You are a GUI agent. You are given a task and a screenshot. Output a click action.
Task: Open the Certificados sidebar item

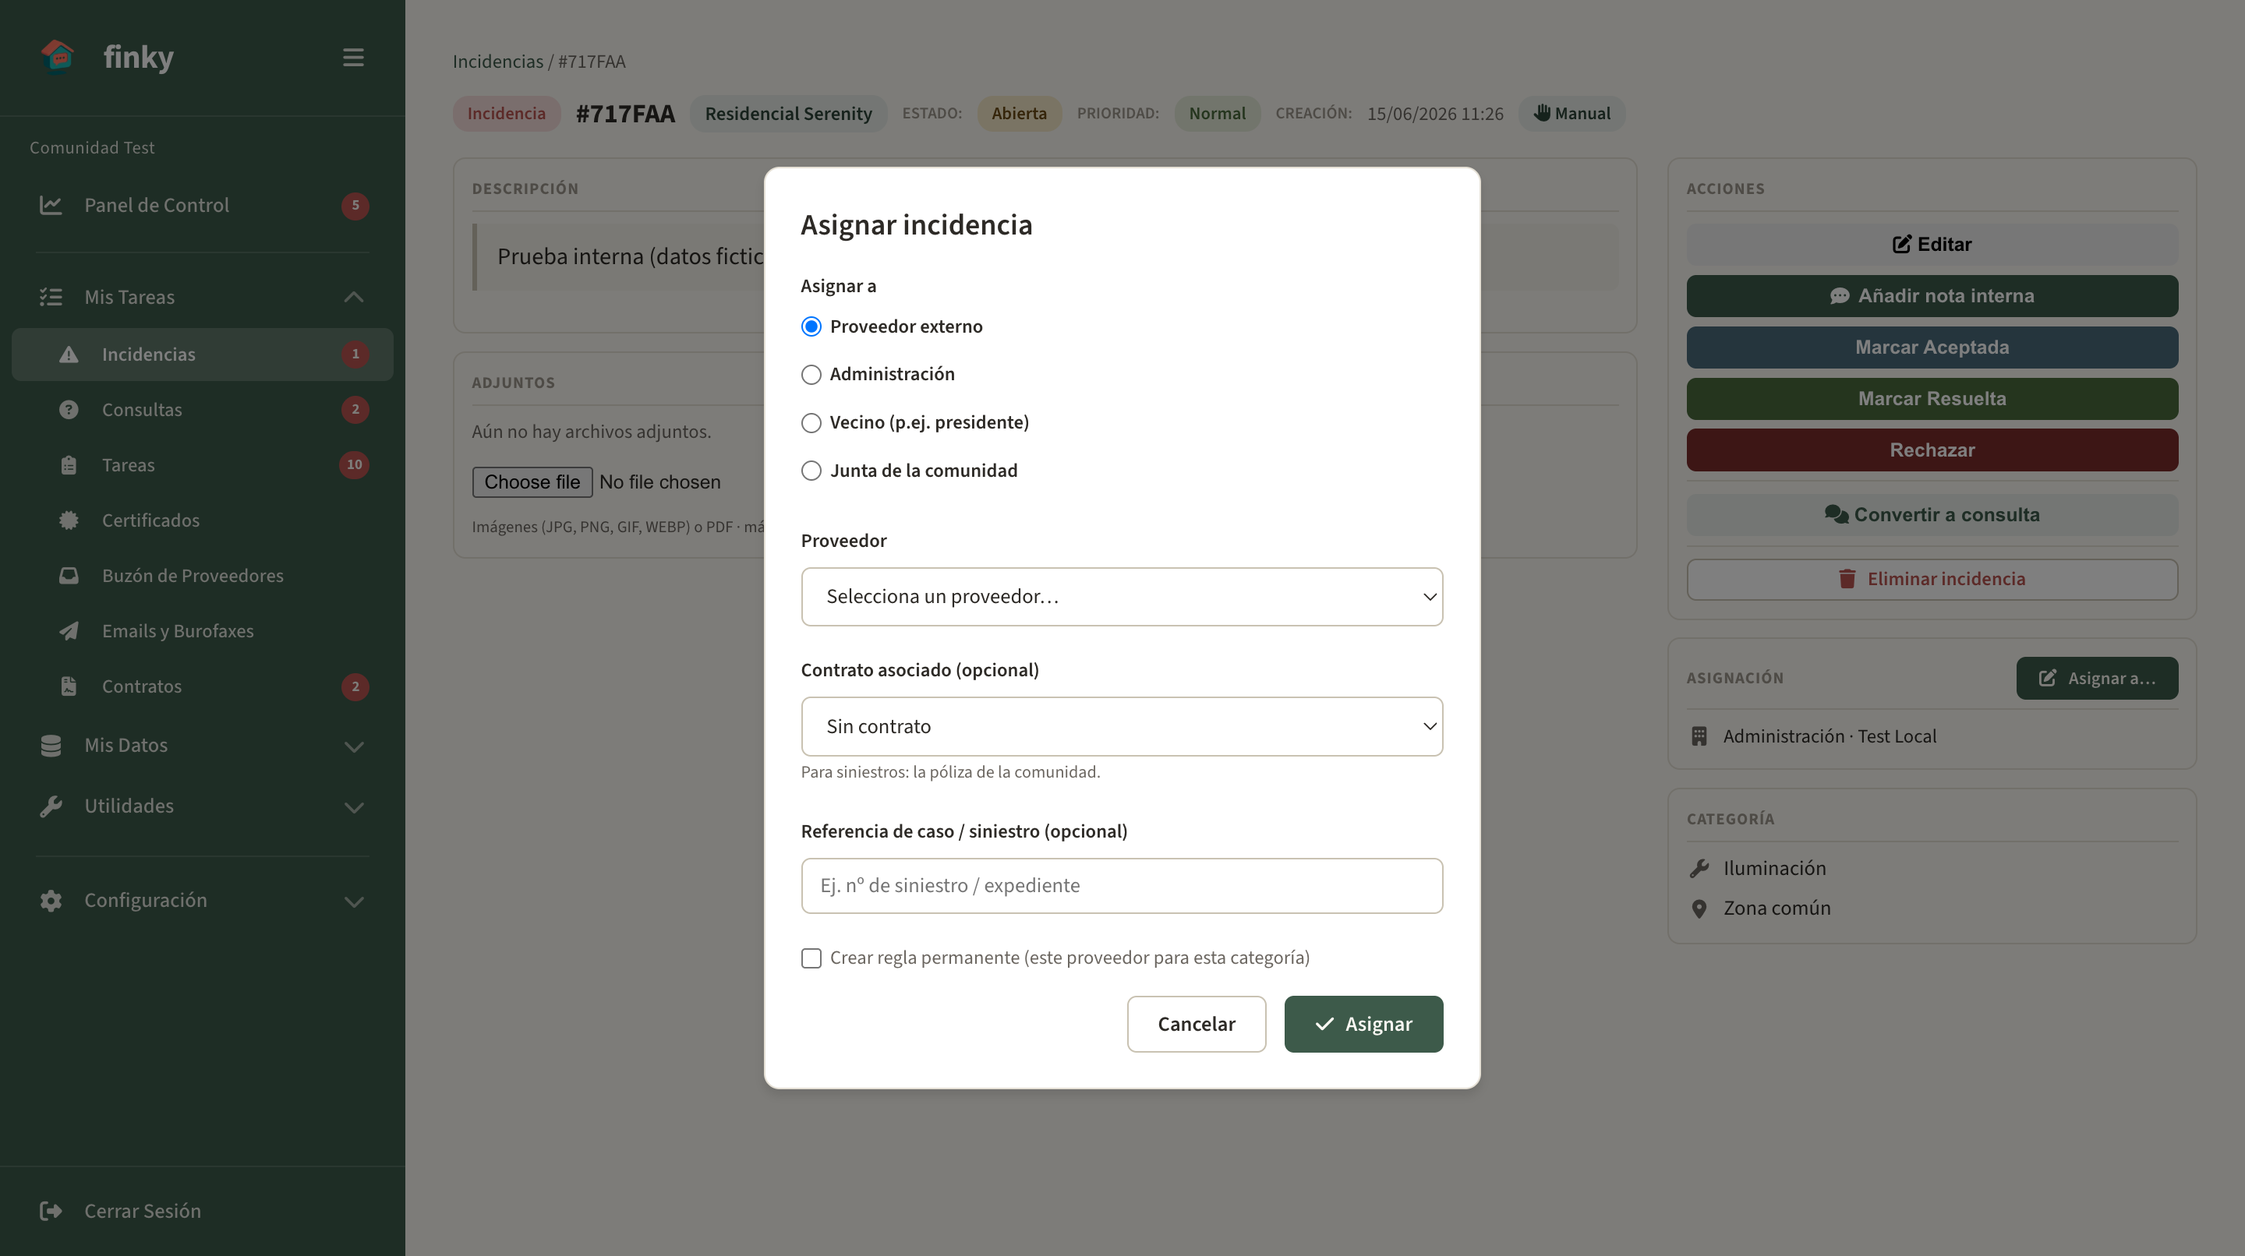click(x=202, y=520)
